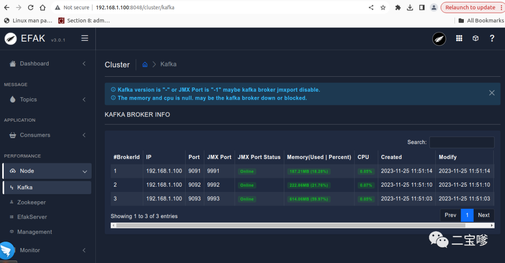Open the Zookeeper submenu item
Image resolution: width=505 pixels, height=263 pixels.
coord(32,202)
